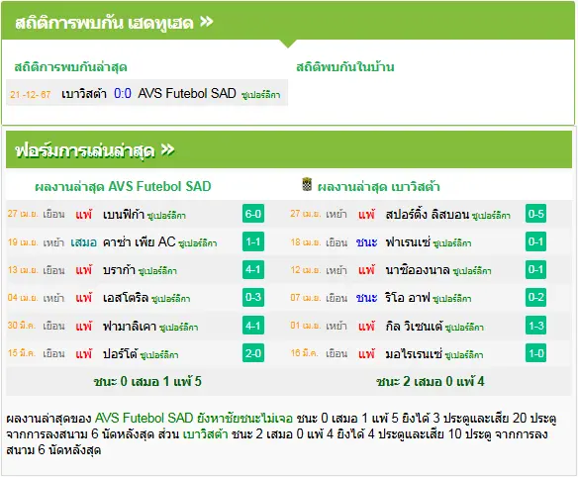This screenshot has height=477, width=578.
Task: Click the 4-1 score badge for ฟามาลิเคา
Action: (x=253, y=326)
